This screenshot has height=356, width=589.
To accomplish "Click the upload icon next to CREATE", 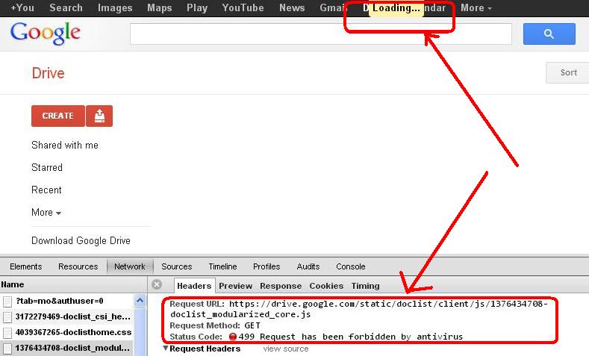I will tap(99, 116).
